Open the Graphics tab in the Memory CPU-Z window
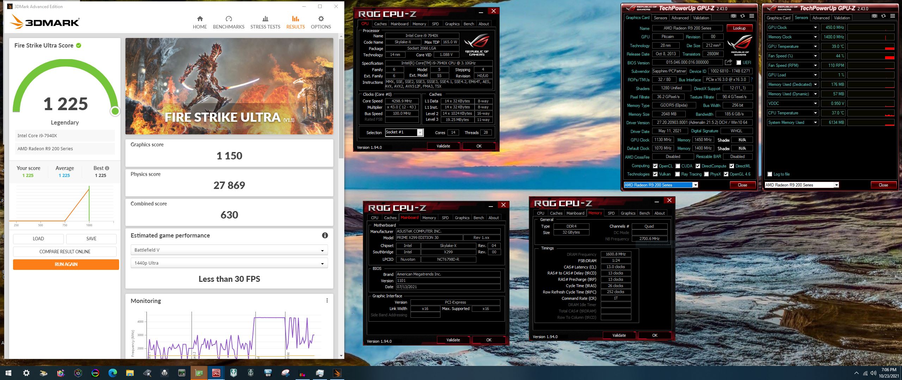The image size is (902, 380). point(628,213)
